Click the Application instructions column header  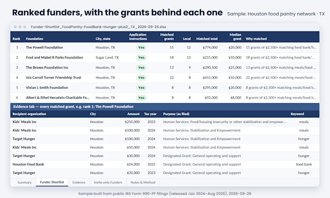138,37
